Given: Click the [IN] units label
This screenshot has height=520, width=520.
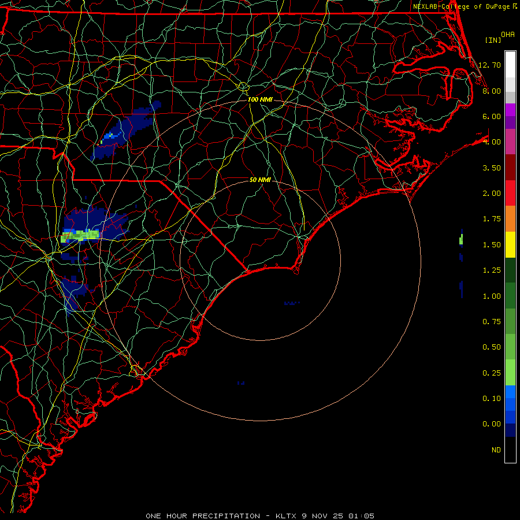Looking at the screenshot, I should coord(493,40).
